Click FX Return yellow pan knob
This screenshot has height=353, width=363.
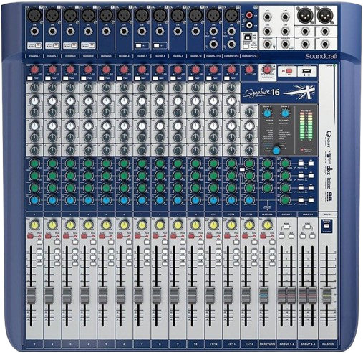[267, 225]
